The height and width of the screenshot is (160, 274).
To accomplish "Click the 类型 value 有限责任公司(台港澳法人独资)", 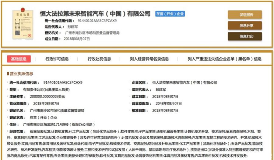I will [46, 90].
